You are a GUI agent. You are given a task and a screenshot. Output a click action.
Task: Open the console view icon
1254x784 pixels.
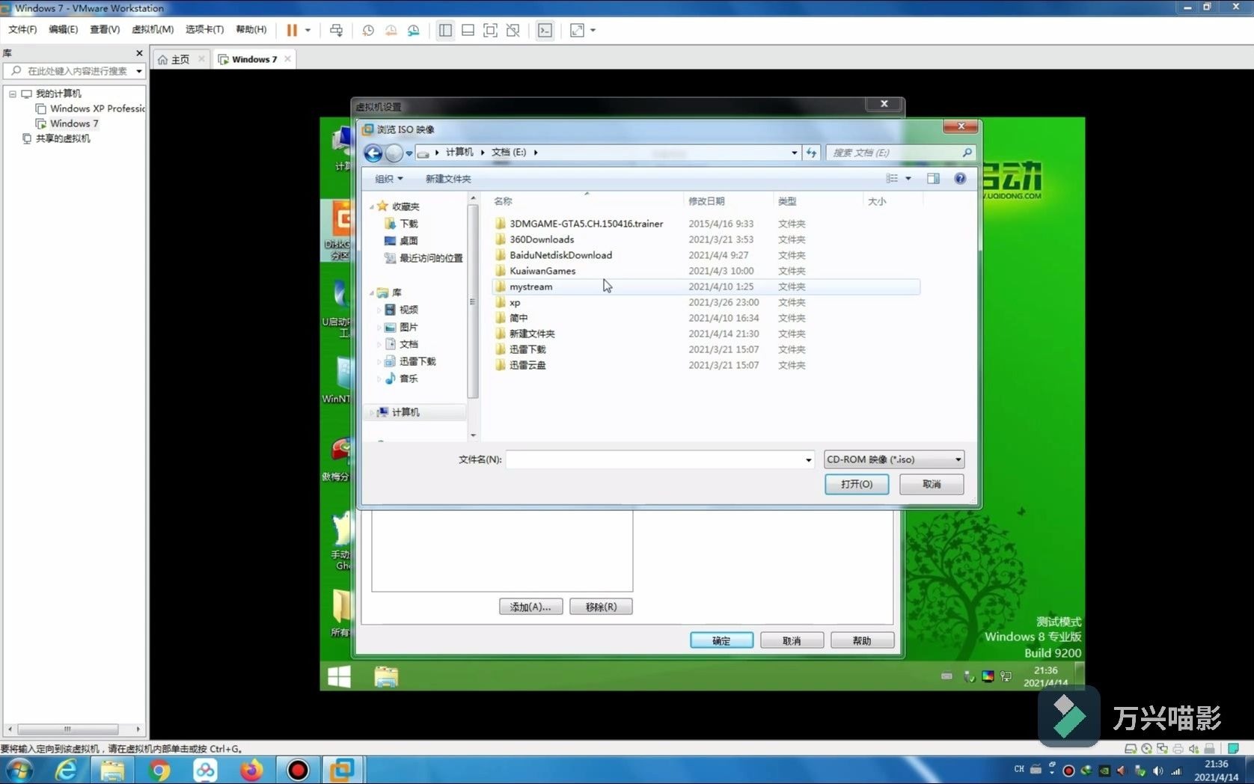pyautogui.click(x=545, y=30)
